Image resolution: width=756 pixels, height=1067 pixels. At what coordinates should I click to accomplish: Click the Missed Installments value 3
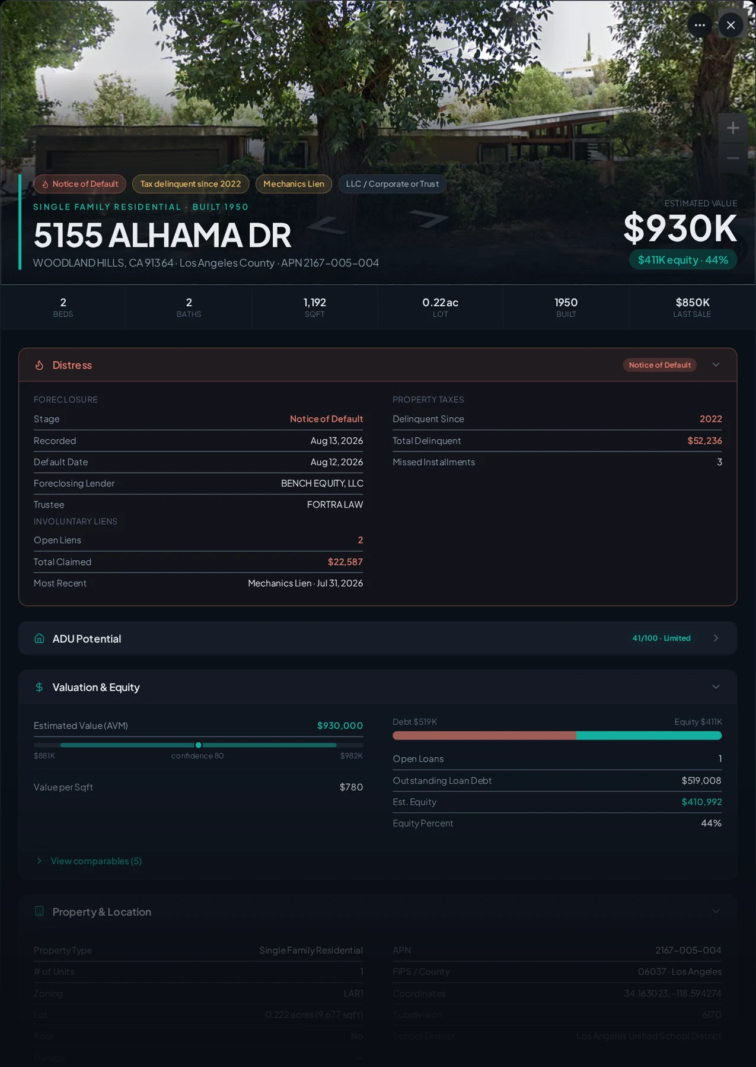(x=719, y=462)
